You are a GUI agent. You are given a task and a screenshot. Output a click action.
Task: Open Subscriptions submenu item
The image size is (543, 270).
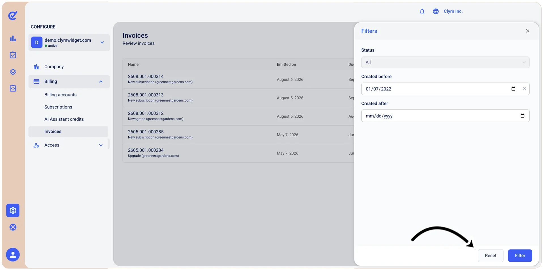coord(58,107)
